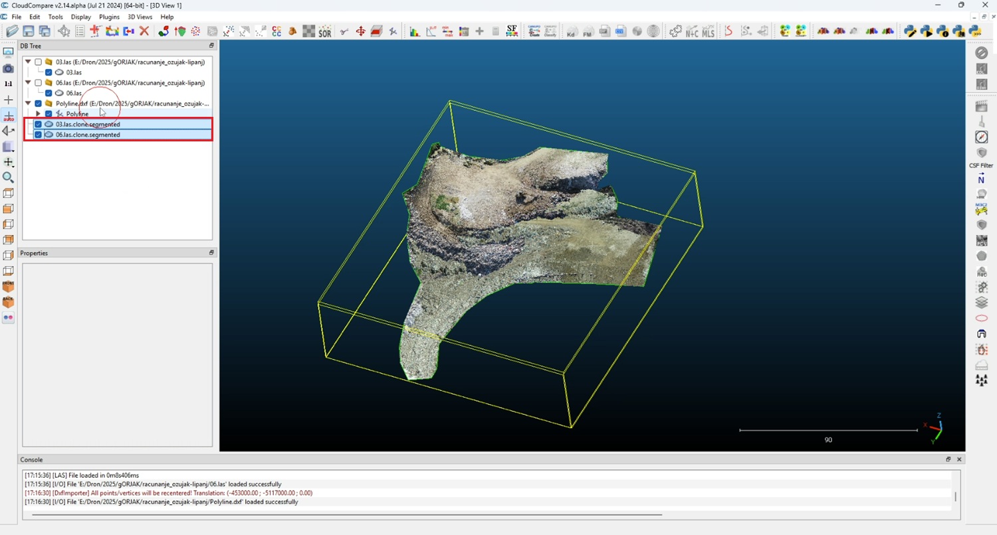
Task: Click the MLS toolbar icon
Action: (708, 31)
